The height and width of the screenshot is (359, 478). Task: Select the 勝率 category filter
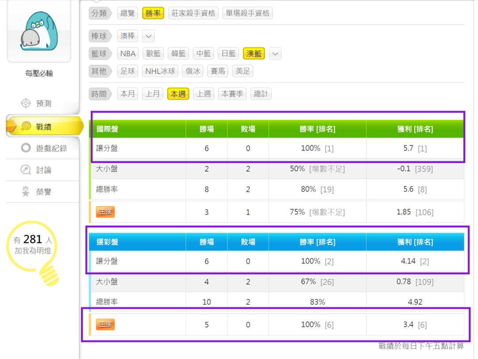(x=153, y=13)
